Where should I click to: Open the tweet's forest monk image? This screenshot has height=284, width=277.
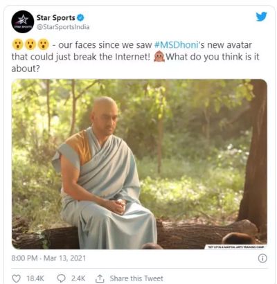pos(139,164)
